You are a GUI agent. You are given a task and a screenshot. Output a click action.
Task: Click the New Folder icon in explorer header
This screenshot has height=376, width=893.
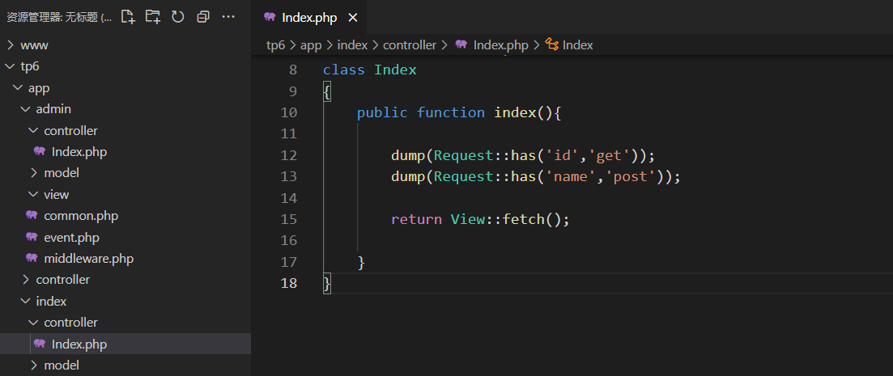(x=153, y=17)
